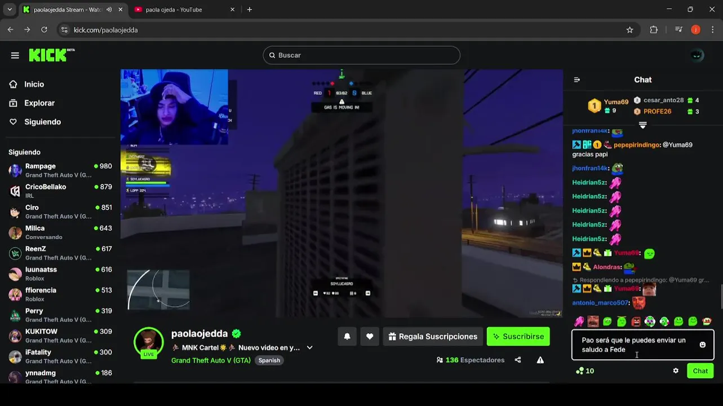This screenshot has width=723, height=406.
Task: Open Ciro channel in following list
Action: pyautogui.click(x=60, y=211)
